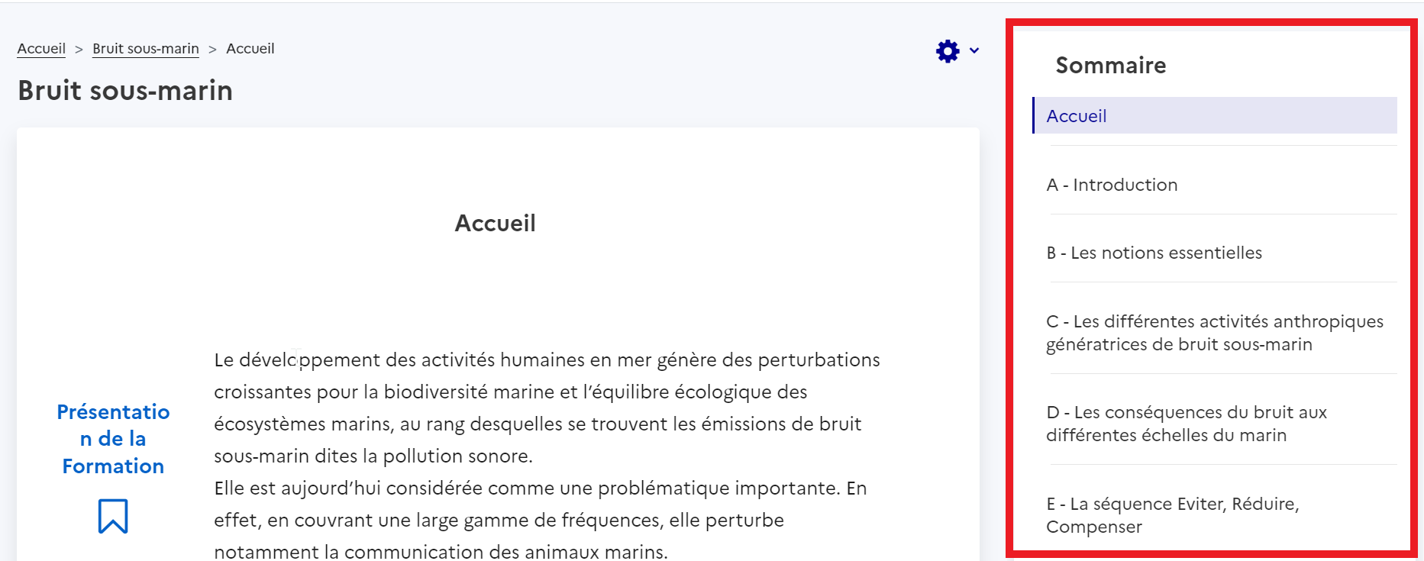The width and height of the screenshot is (1424, 561).
Task: Open C - Les différentes activités anthropiques section
Action: [x=1214, y=333]
